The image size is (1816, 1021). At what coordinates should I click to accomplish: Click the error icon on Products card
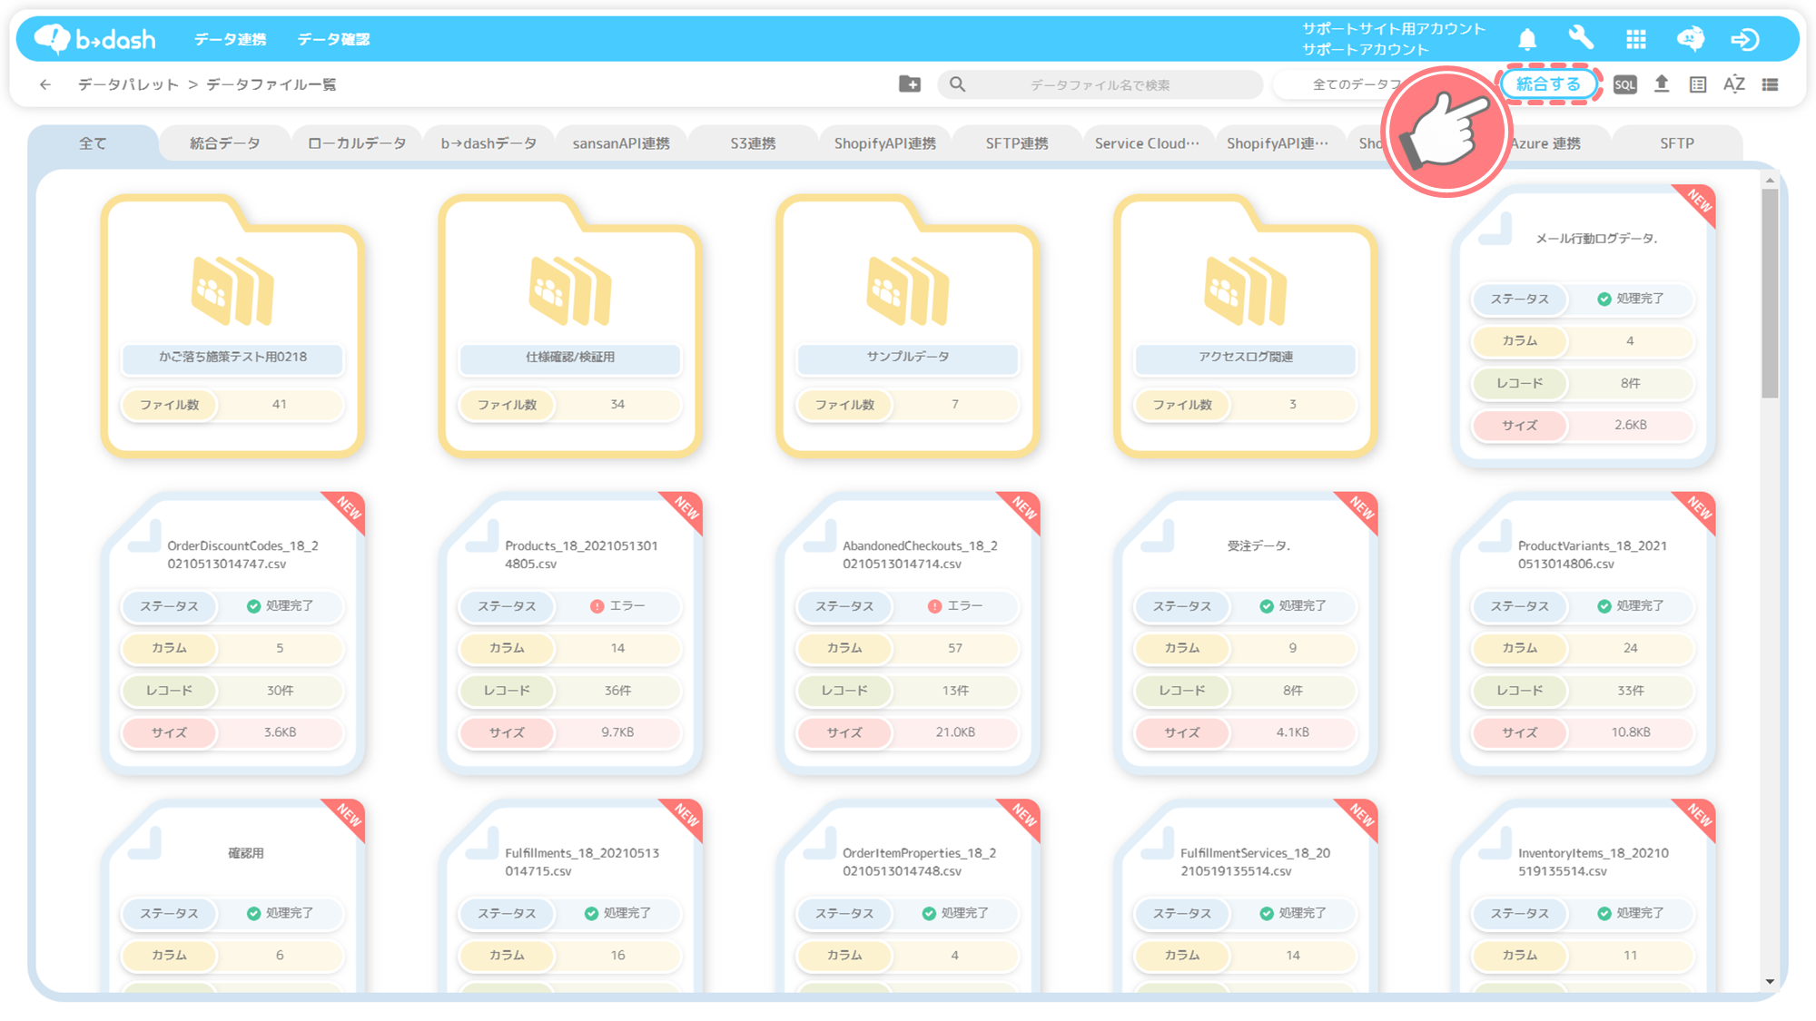[x=597, y=606]
